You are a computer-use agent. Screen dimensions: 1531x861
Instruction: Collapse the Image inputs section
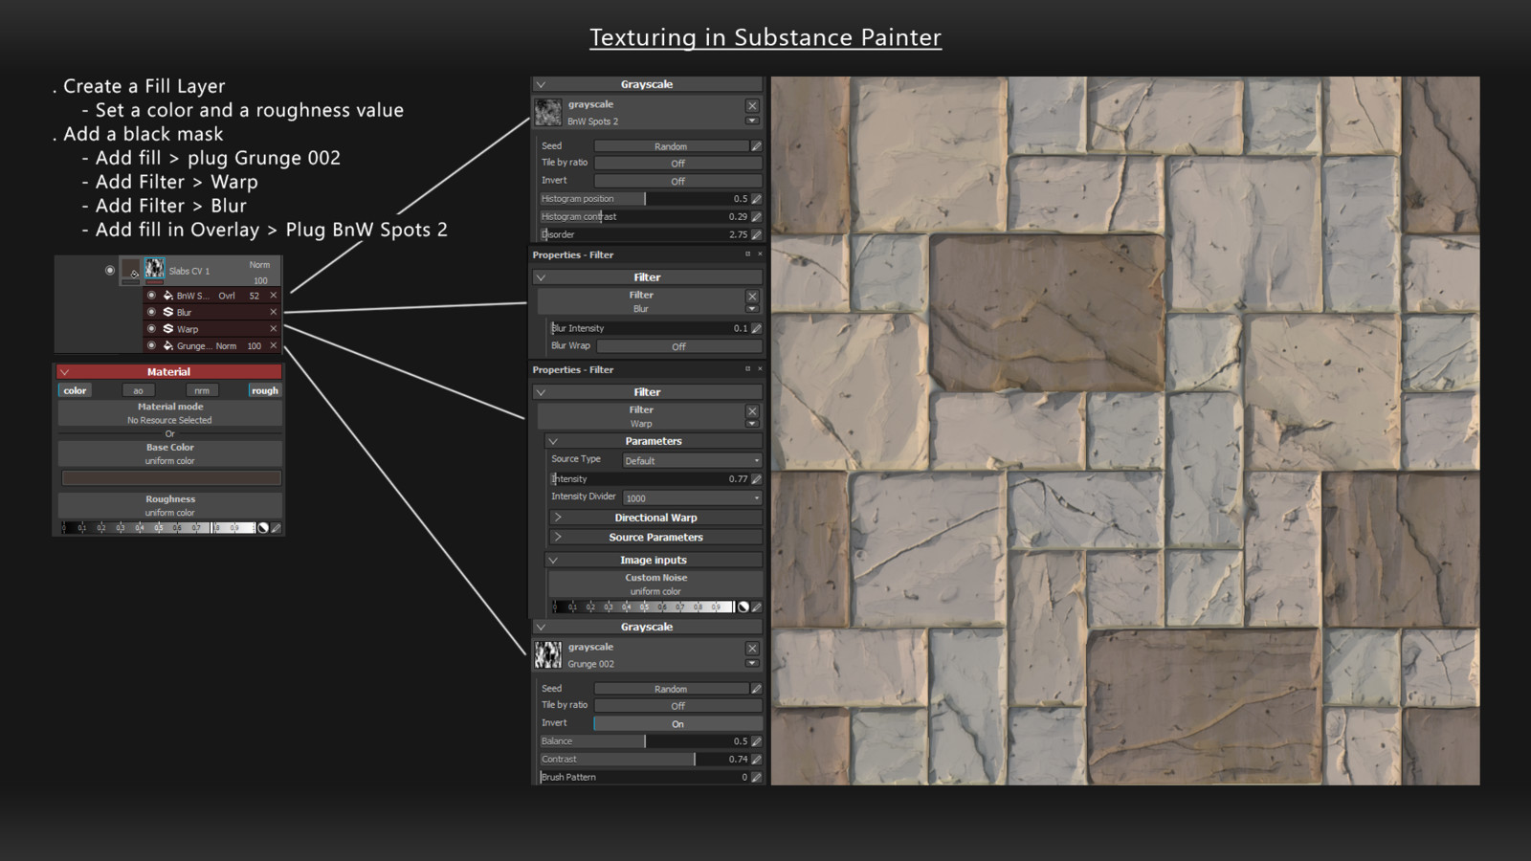tap(553, 561)
